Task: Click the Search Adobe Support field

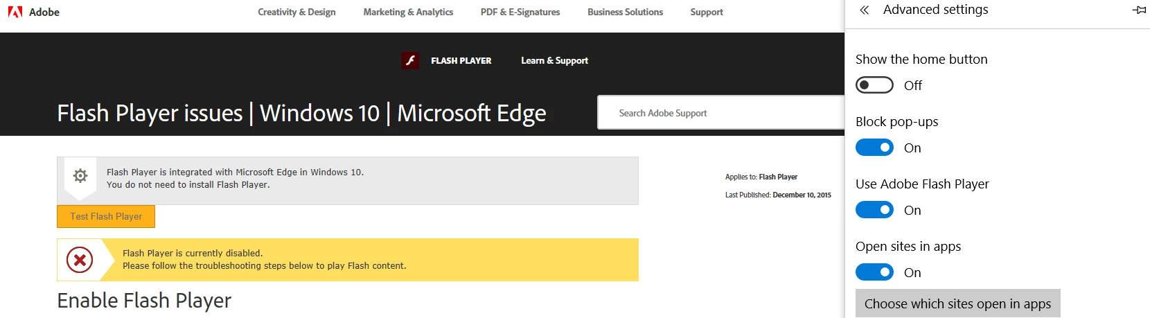Action: (x=720, y=113)
